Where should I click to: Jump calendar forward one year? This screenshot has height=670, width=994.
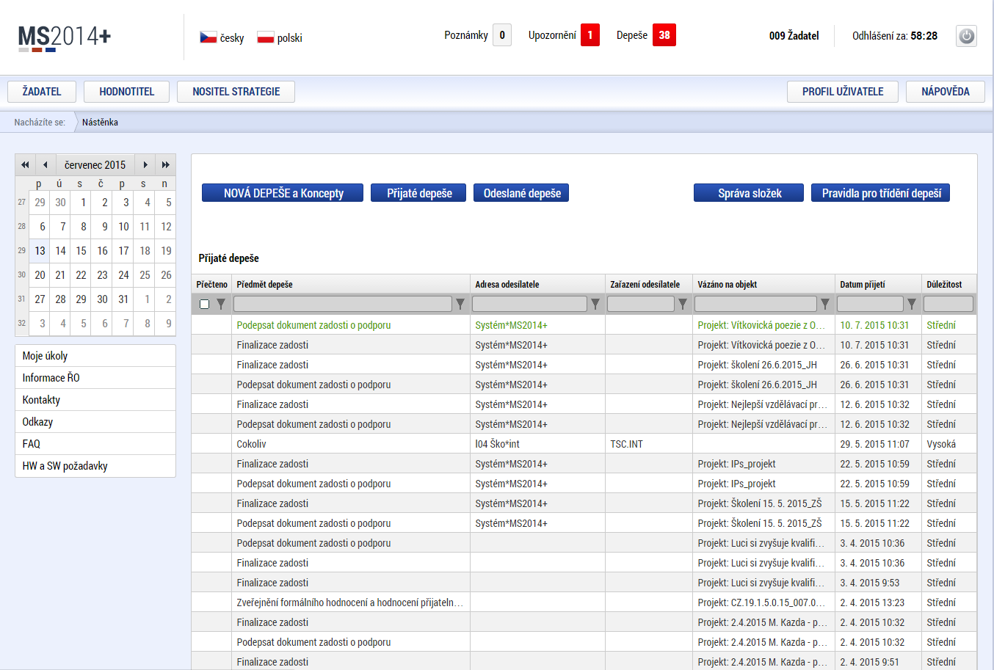click(166, 165)
